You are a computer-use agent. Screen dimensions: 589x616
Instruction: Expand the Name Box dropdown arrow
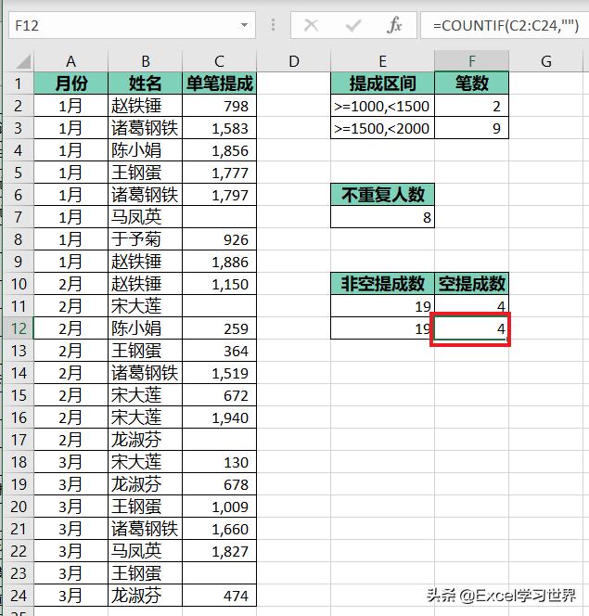point(244,26)
